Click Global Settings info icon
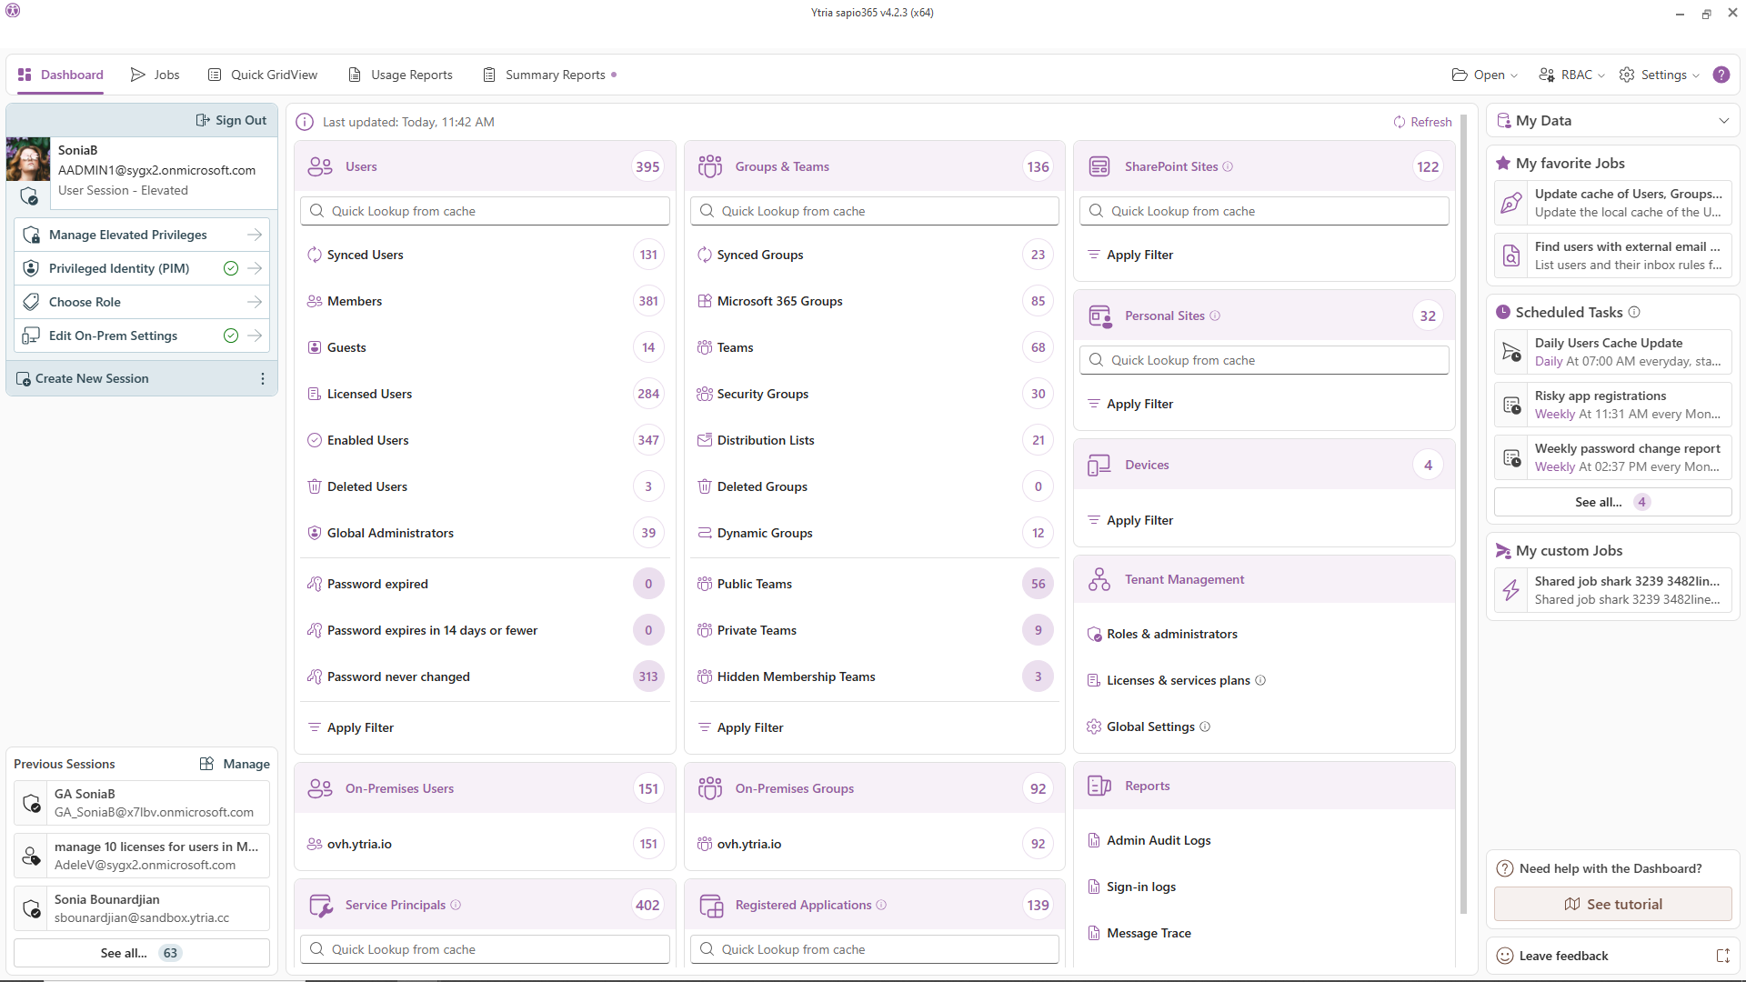 [1205, 726]
